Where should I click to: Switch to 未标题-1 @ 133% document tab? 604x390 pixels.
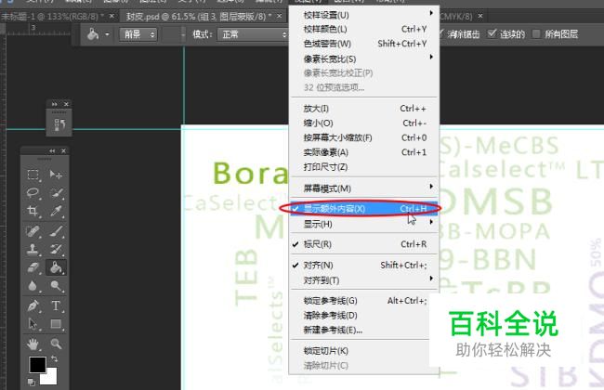52,17
